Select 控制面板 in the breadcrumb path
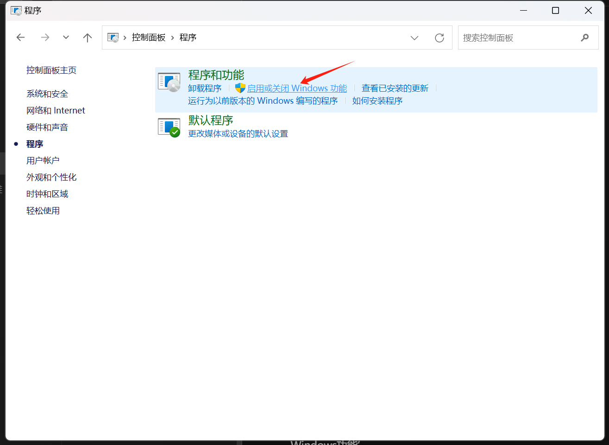This screenshot has width=609, height=445. tap(149, 38)
